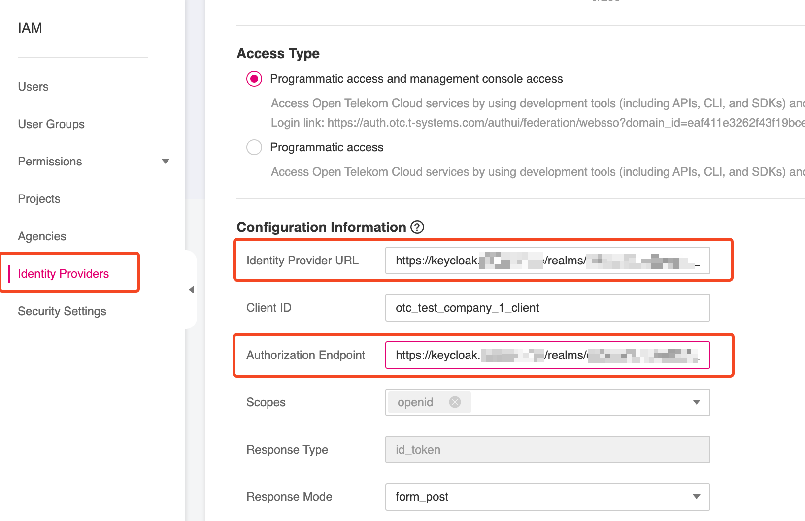
Task: Navigate to Projects section
Action: [39, 199]
